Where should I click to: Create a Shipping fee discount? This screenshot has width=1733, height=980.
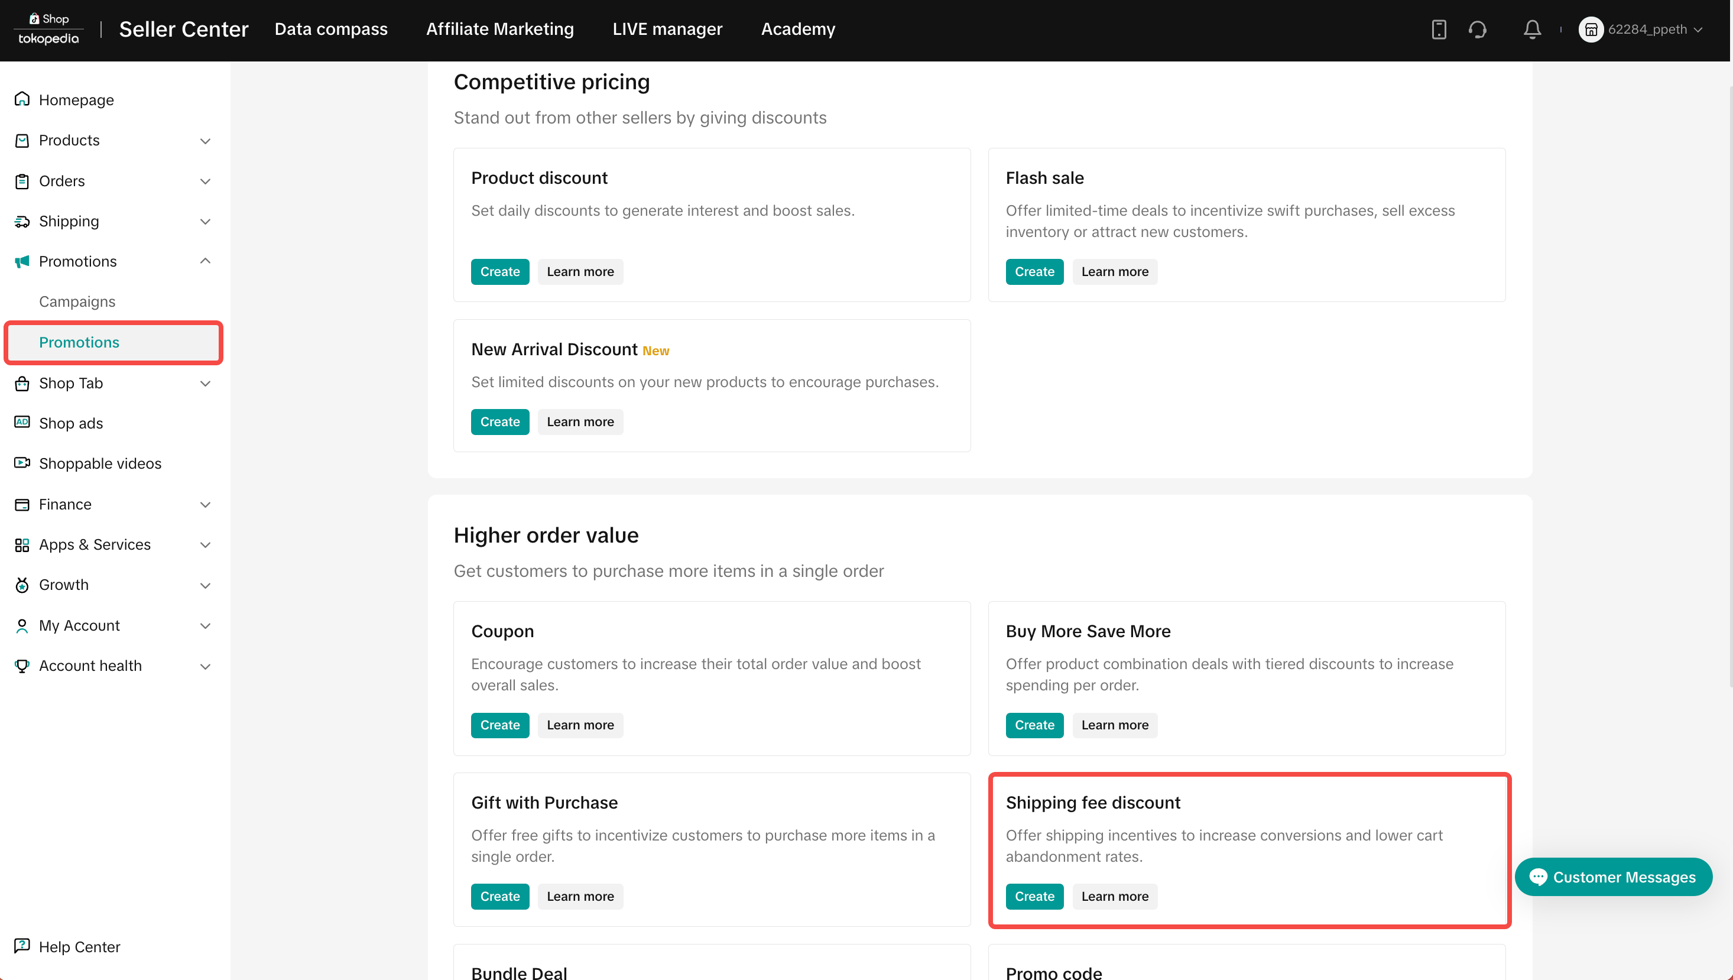1034,896
